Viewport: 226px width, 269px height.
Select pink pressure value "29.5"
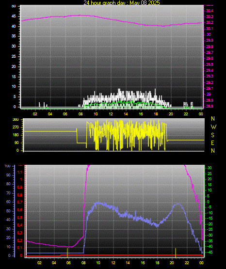(x=210, y=64)
